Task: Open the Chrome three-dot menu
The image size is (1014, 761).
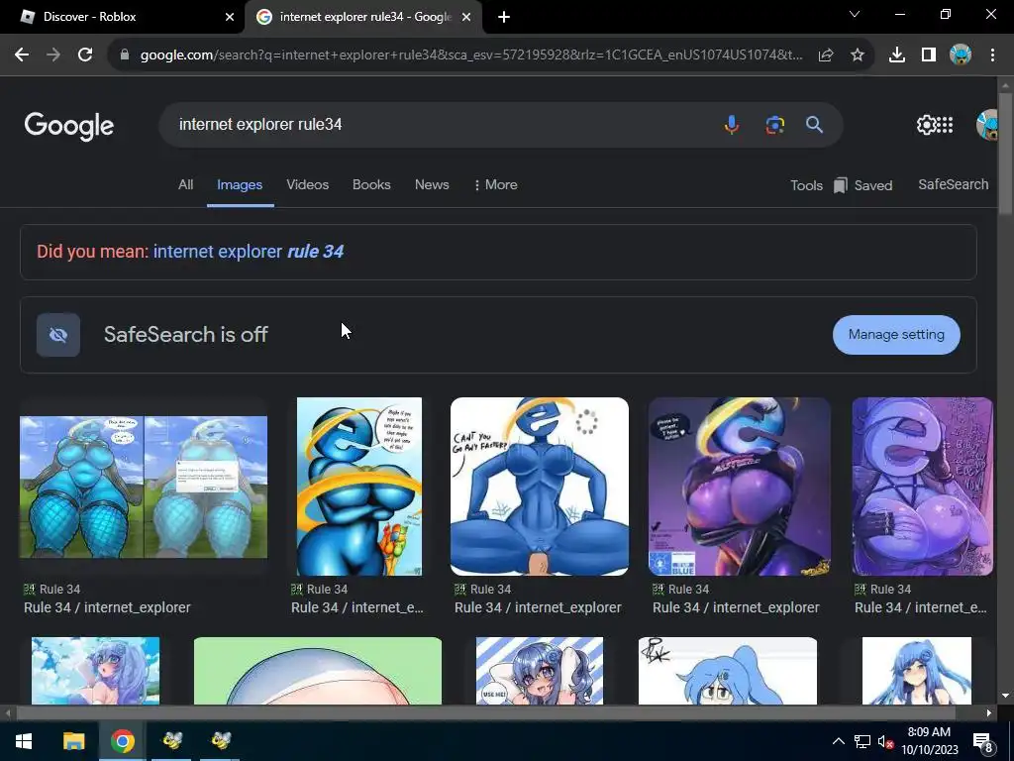Action: click(x=992, y=55)
